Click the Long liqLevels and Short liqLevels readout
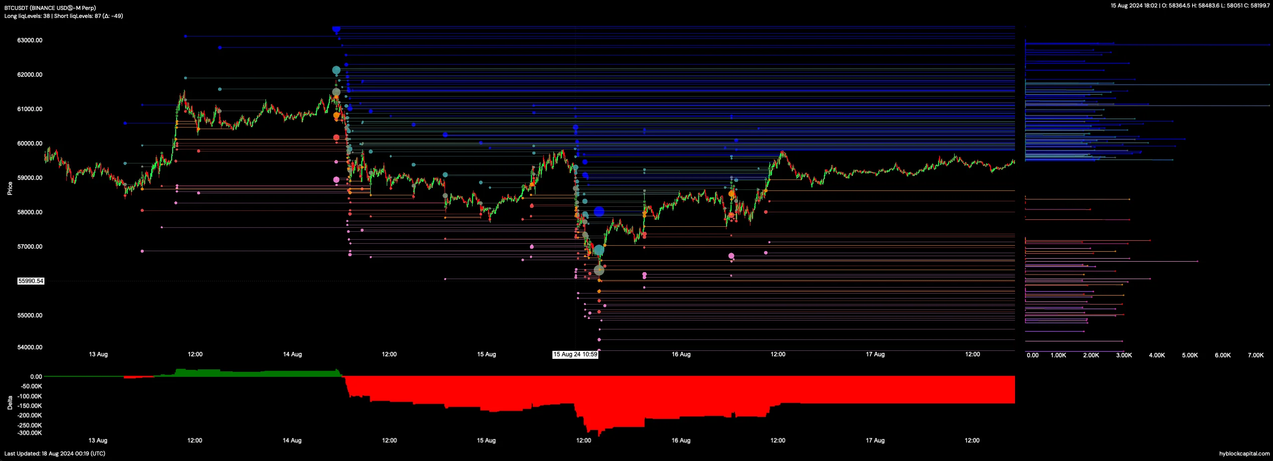 [x=63, y=16]
